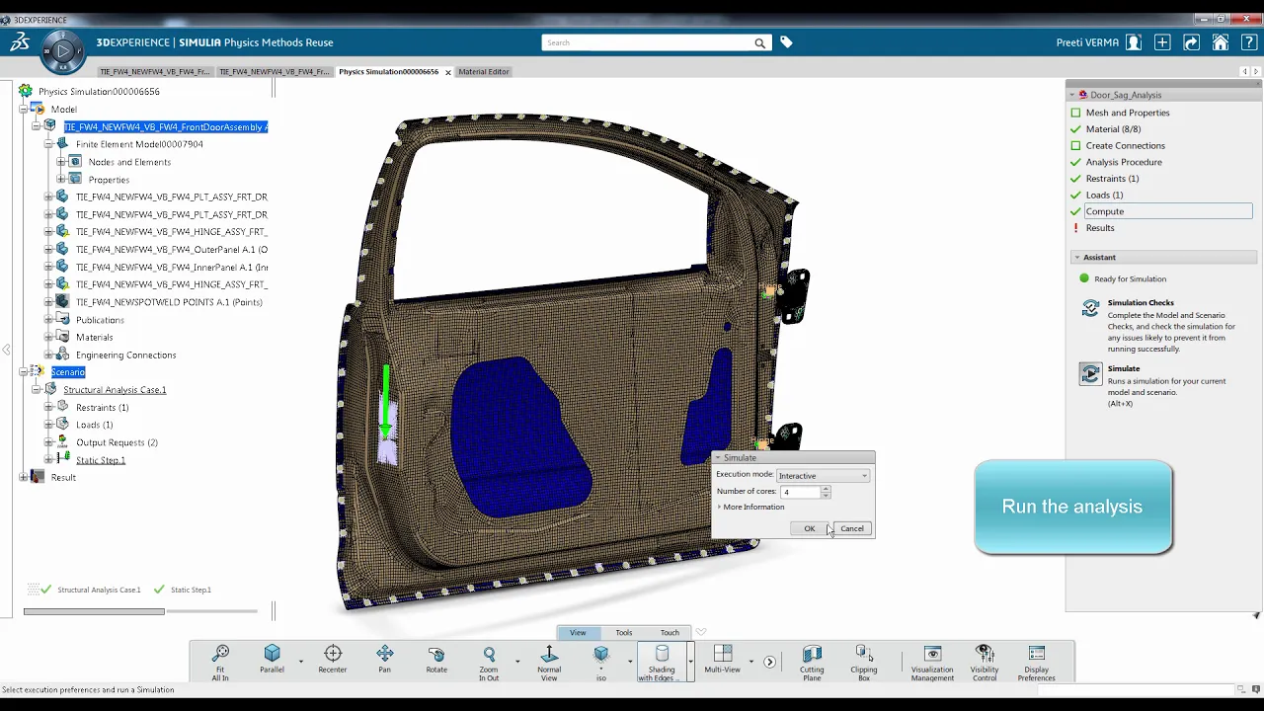
Task: Click the Recenter tool
Action: point(333,660)
